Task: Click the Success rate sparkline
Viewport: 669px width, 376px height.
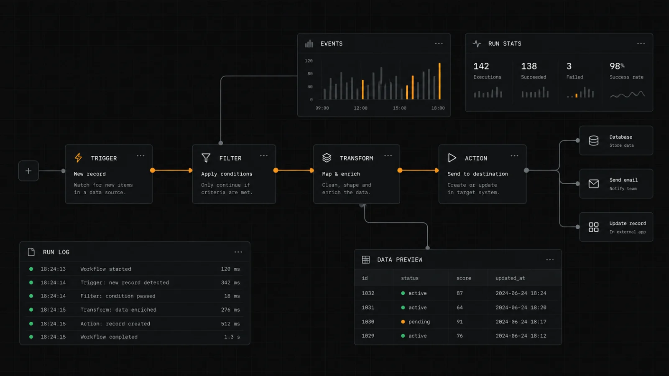Action: tap(627, 94)
